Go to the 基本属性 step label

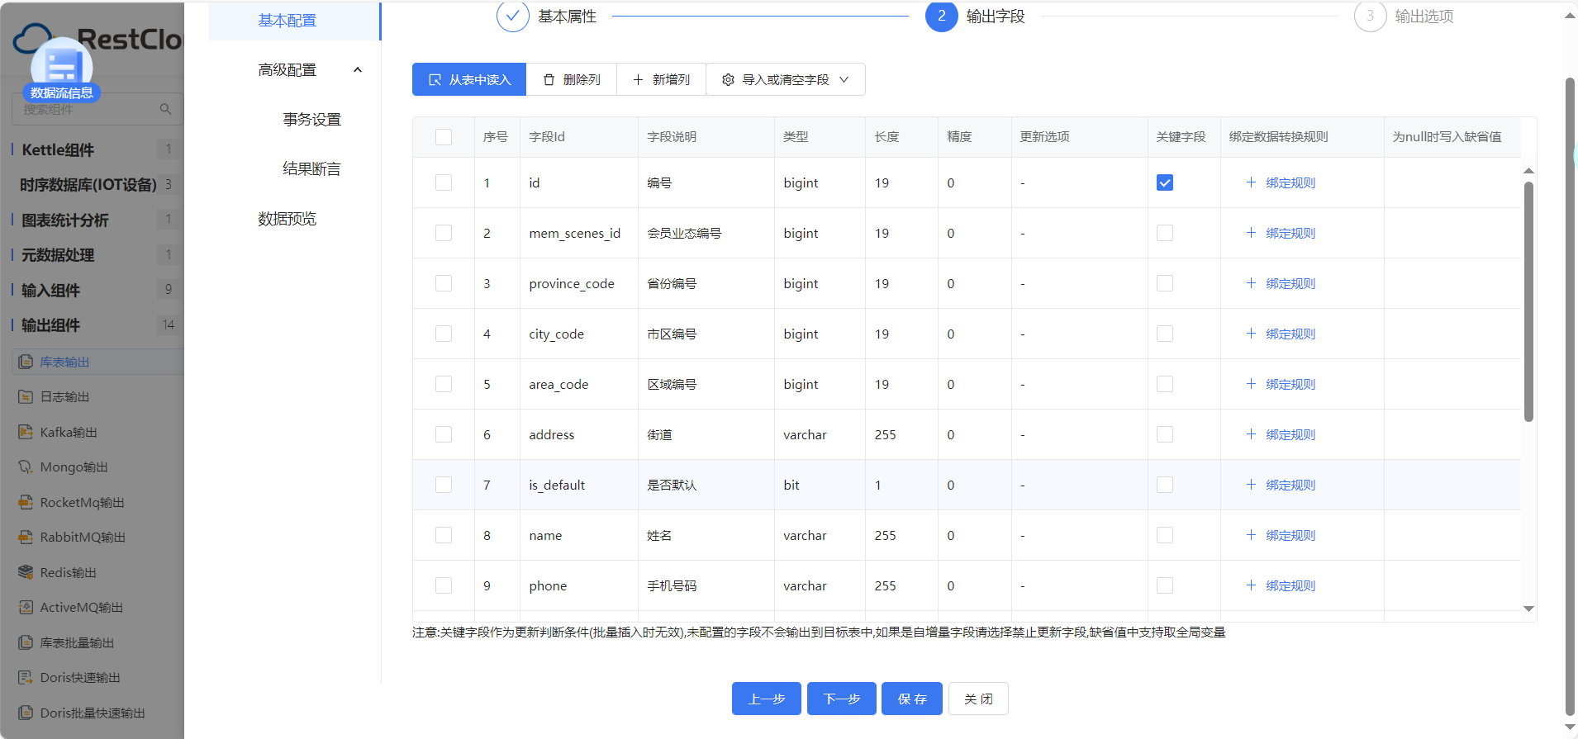click(x=567, y=17)
